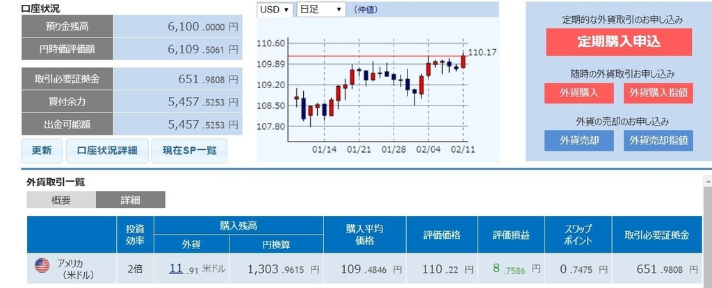
Task: Click the 更新 refresh button
Action: click(x=42, y=151)
